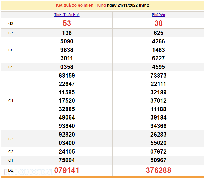
Task: Click G1 prize number 75694
Action: [x=67, y=160]
